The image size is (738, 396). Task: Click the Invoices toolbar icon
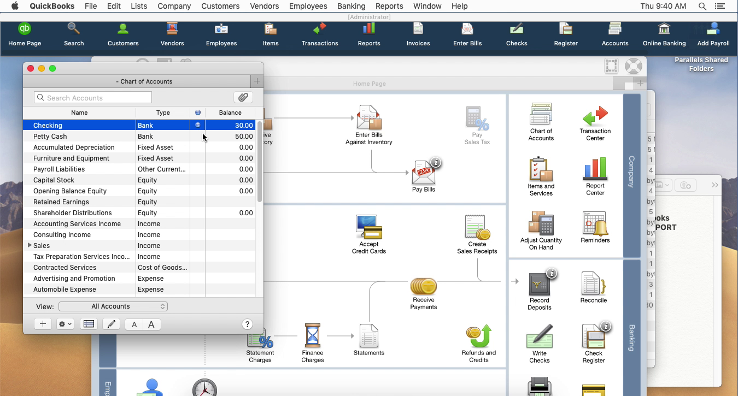click(x=418, y=34)
